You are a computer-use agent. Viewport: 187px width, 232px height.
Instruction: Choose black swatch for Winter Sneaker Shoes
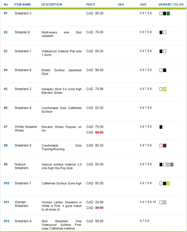(161, 127)
